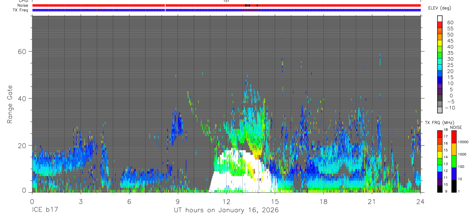Click the '21' hour tick on the time axis
This screenshot has height=218, width=473.
pos(372,201)
